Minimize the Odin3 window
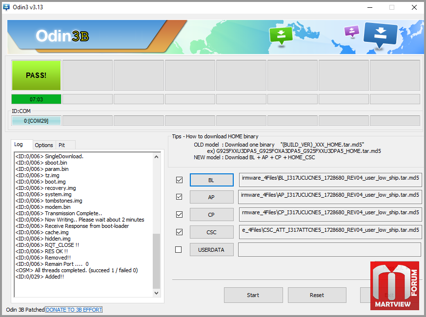 (370, 7)
